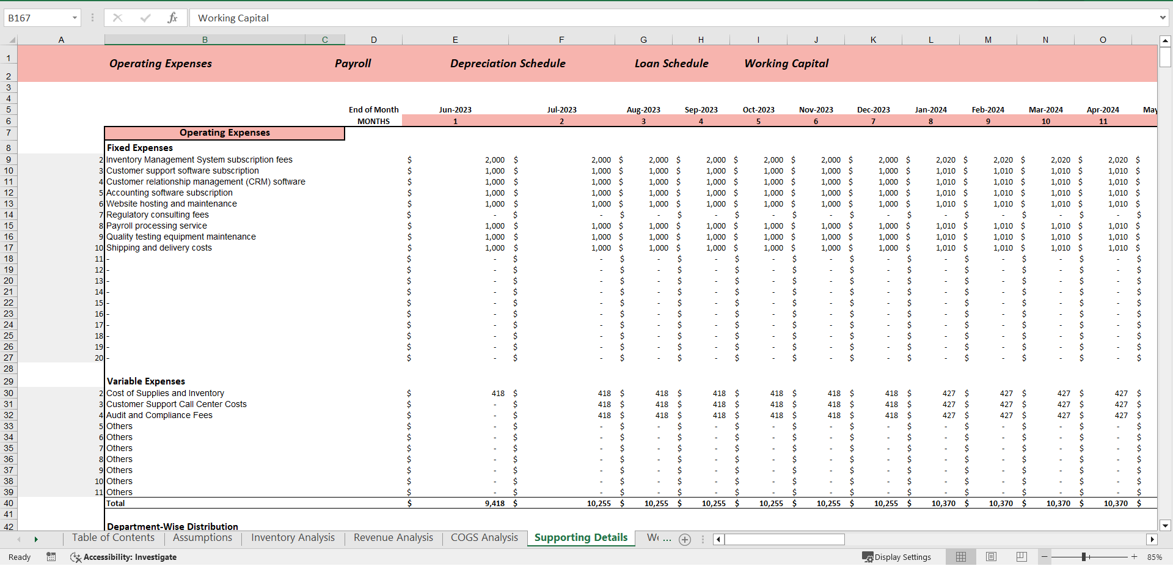Screen dimensions: 1173x566
Task: Select the COGS Analysis sheet tab
Action: [484, 538]
